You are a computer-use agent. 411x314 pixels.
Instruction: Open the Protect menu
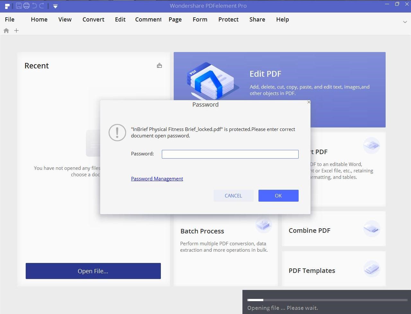click(x=228, y=19)
